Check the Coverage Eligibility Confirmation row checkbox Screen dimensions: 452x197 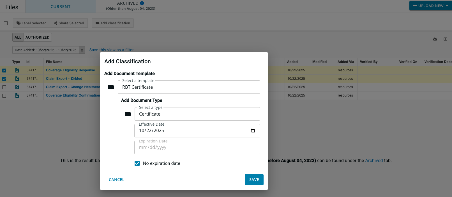(x=4, y=96)
